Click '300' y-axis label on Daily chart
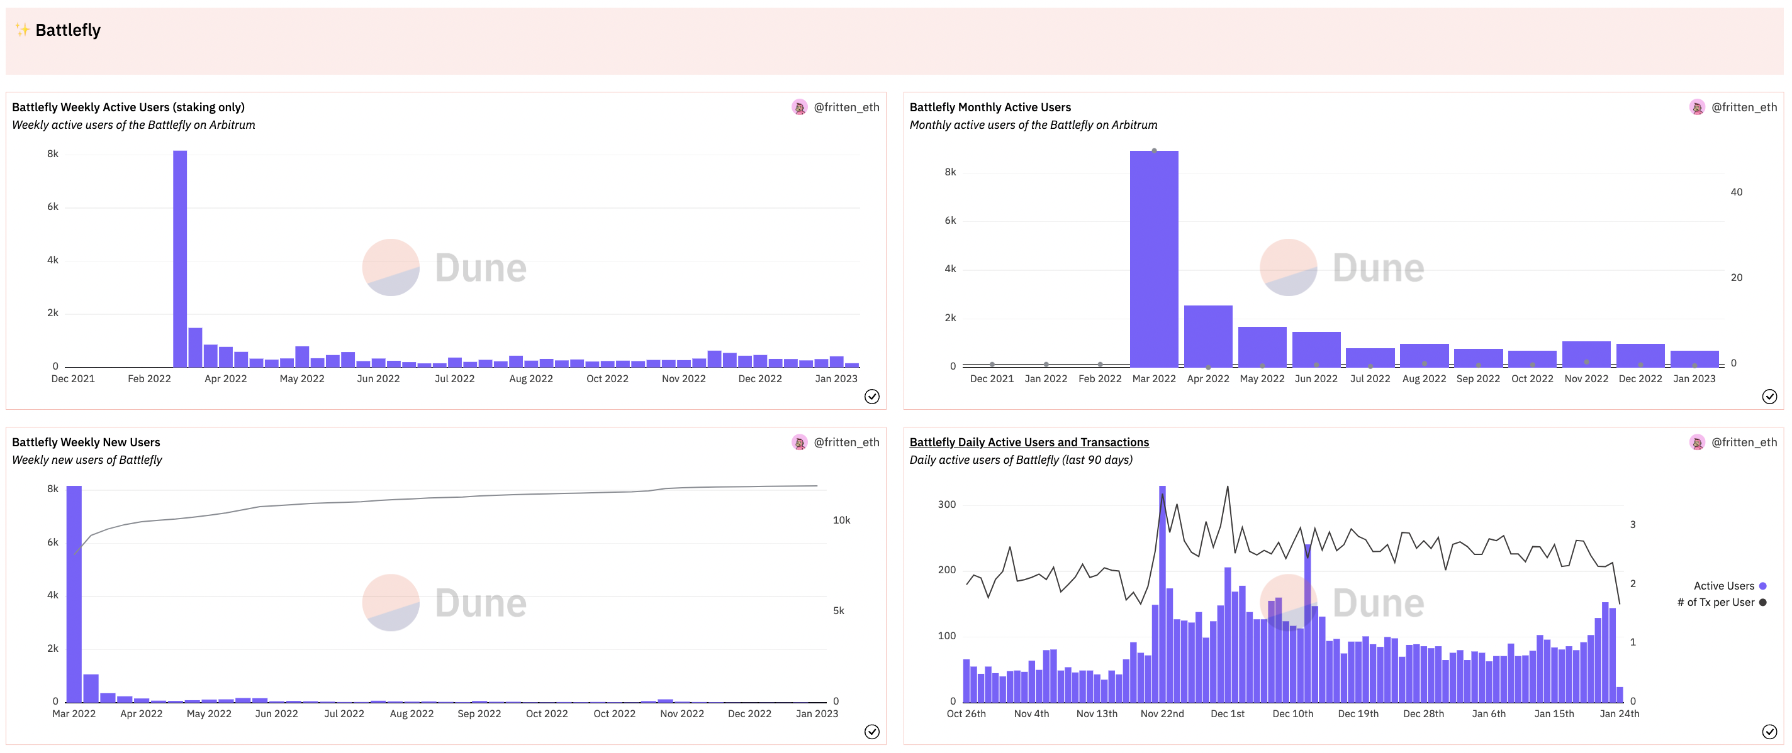This screenshot has width=1792, height=753. point(947,504)
